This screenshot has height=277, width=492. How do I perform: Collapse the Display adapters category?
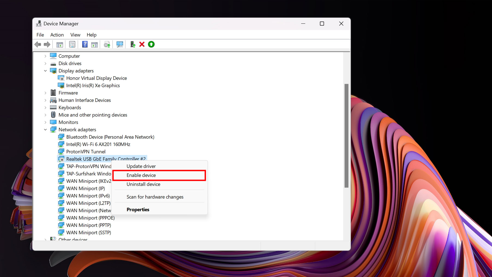pyautogui.click(x=45, y=71)
